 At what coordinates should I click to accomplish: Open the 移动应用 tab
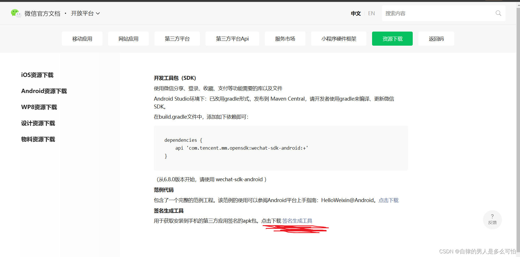82,39
